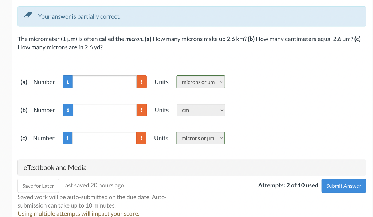This screenshot has width=373, height=217.
Task: Click the part (b) number input field
Action: (x=105, y=110)
